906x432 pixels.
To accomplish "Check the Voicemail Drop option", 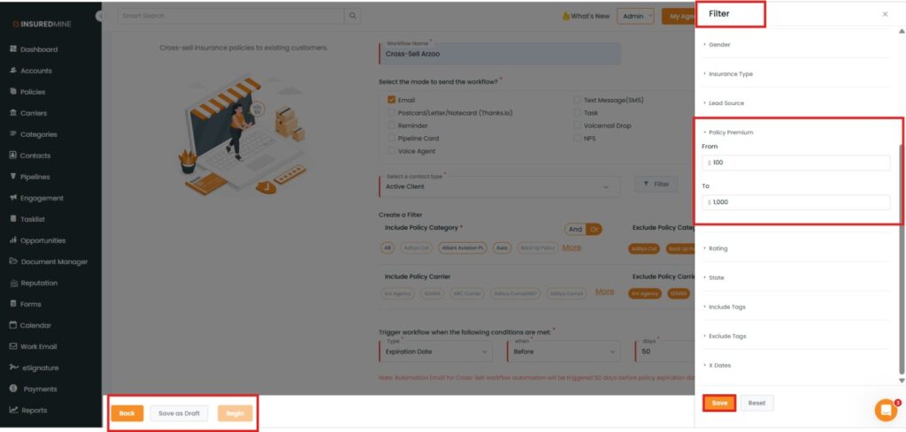I will 577,125.
